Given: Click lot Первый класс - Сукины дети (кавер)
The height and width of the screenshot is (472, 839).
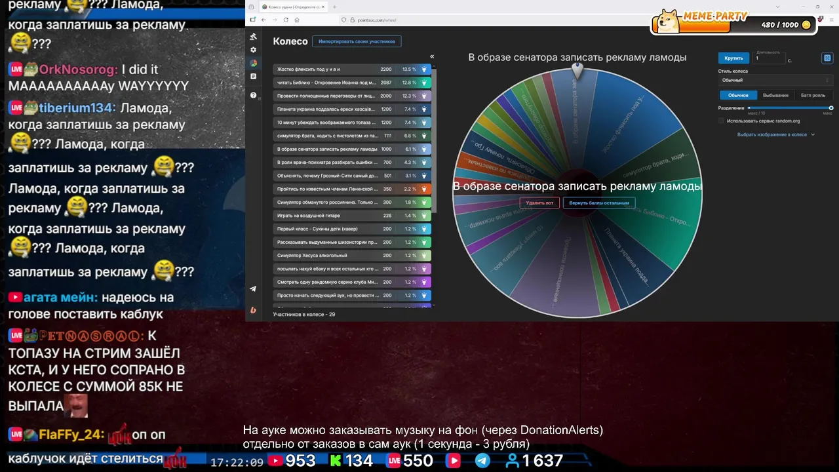Looking at the screenshot, I should coord(317,229).
